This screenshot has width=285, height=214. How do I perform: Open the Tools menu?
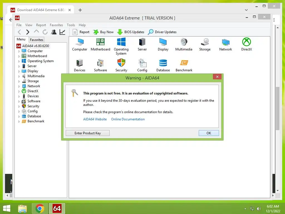point(71,25)
